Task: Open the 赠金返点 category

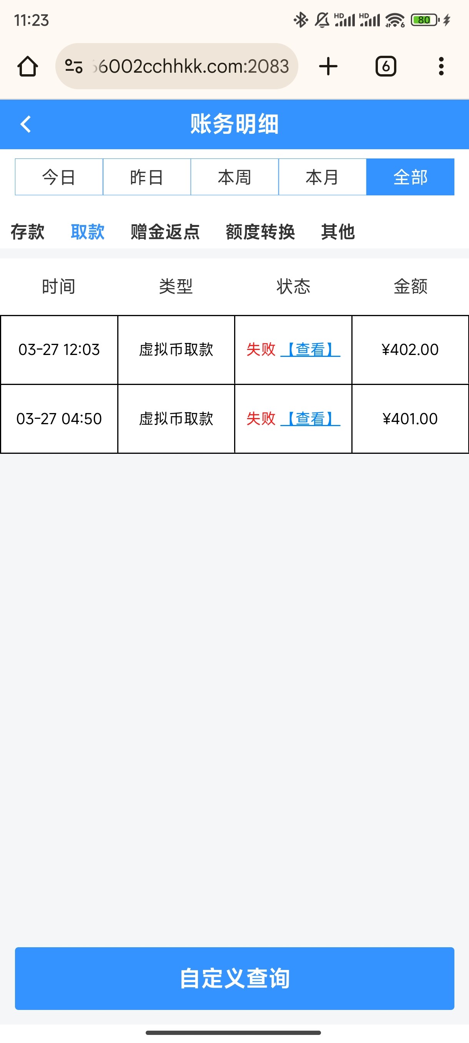Action: (x=165, y=232)
